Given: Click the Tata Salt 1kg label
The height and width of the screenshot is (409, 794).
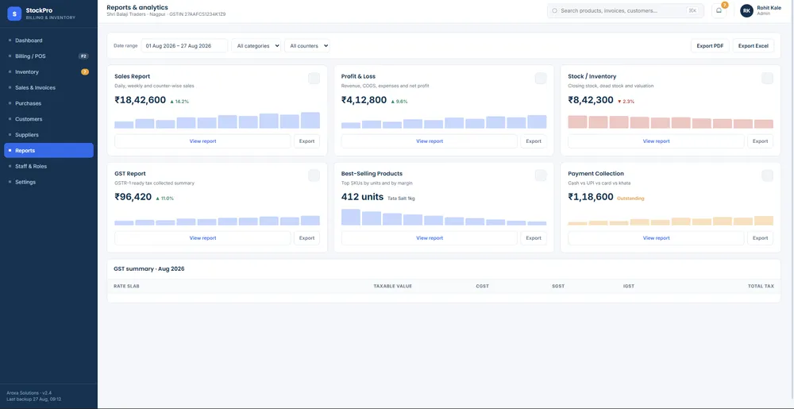Looking at the screenshot, I should [x=401, y=199].
